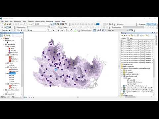
Task: Open the Network Analyst dropdown menu
Action: click(x=87, y=30)
